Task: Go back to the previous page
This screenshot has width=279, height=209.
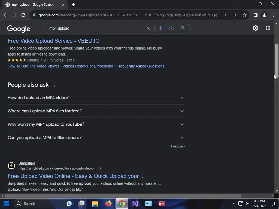Action: [6, 15]
